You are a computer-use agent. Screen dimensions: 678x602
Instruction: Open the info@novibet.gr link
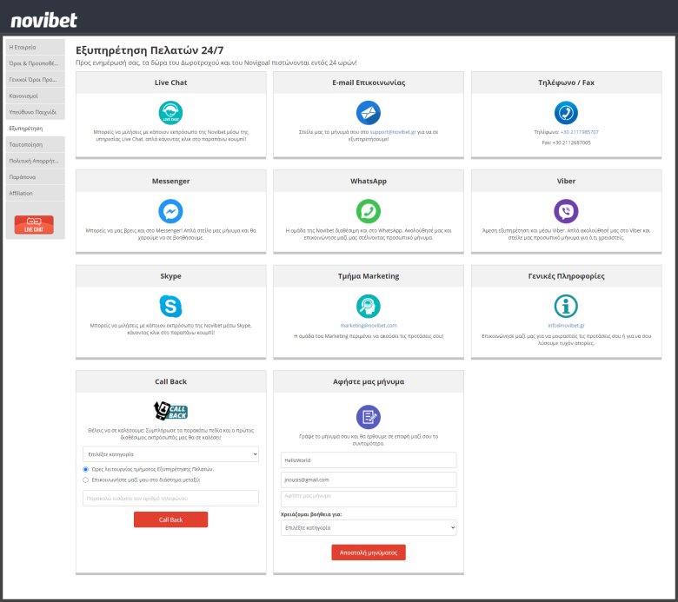(x=566, y=326)
